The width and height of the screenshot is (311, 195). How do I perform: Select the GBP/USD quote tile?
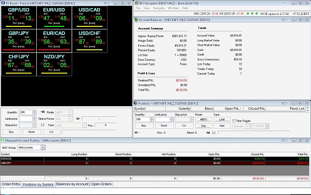coord(19,17)
